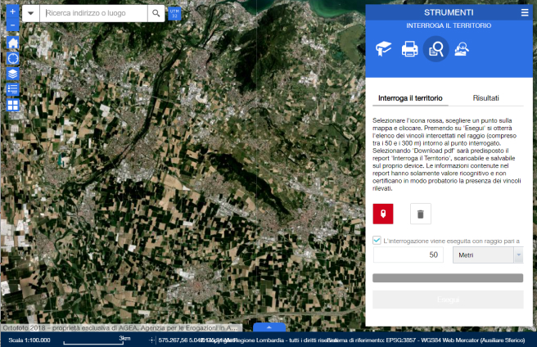Activate the locate my position icon
The height and width of the screenshot is (347, 537).
[x=13, y=59]
